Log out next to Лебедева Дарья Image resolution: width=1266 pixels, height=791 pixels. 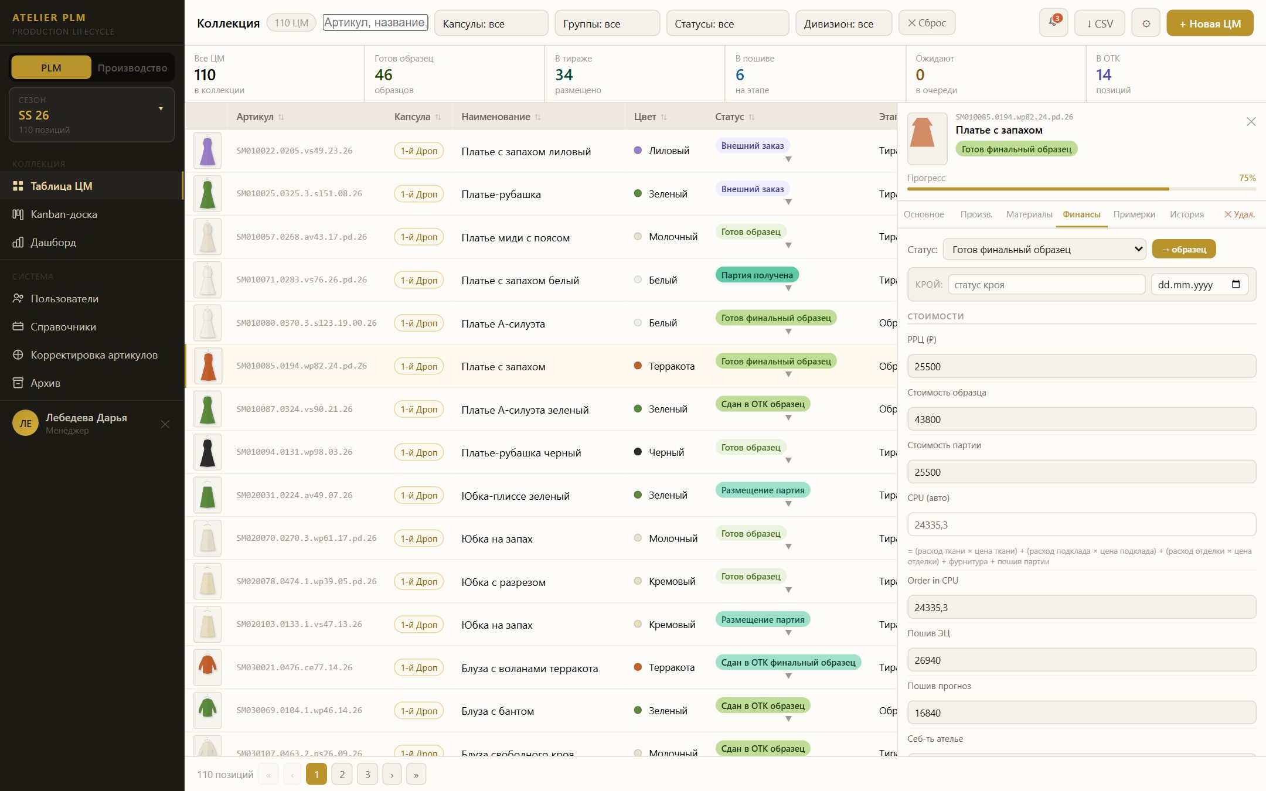[x=165, y=424]
